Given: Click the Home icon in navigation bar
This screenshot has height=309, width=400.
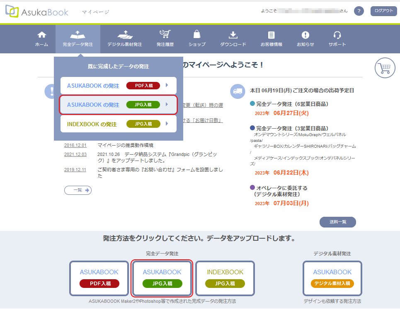Looking at the screenshot, I should point(41,35).
